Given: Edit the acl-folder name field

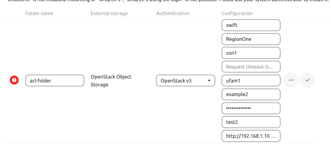Looking at the screenshot, I should coord(55,81).
